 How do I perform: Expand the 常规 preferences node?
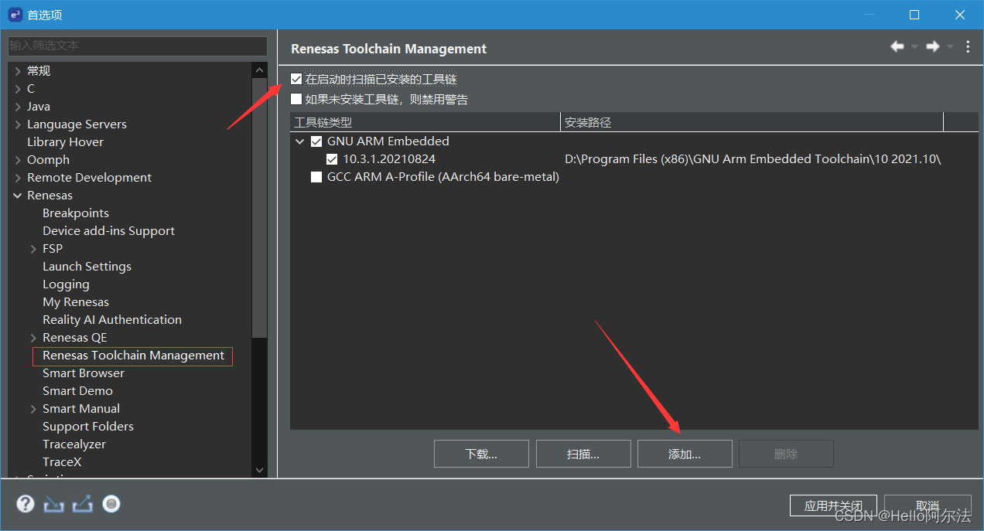click(x=18, y=71)
